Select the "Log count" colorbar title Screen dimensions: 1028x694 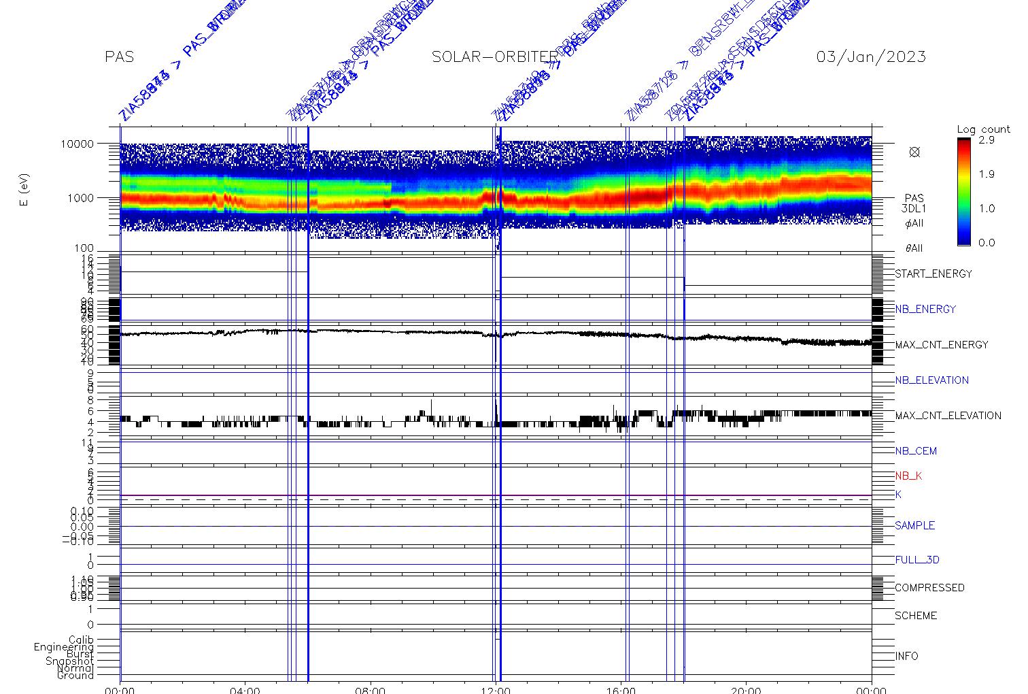pos(983,129)
